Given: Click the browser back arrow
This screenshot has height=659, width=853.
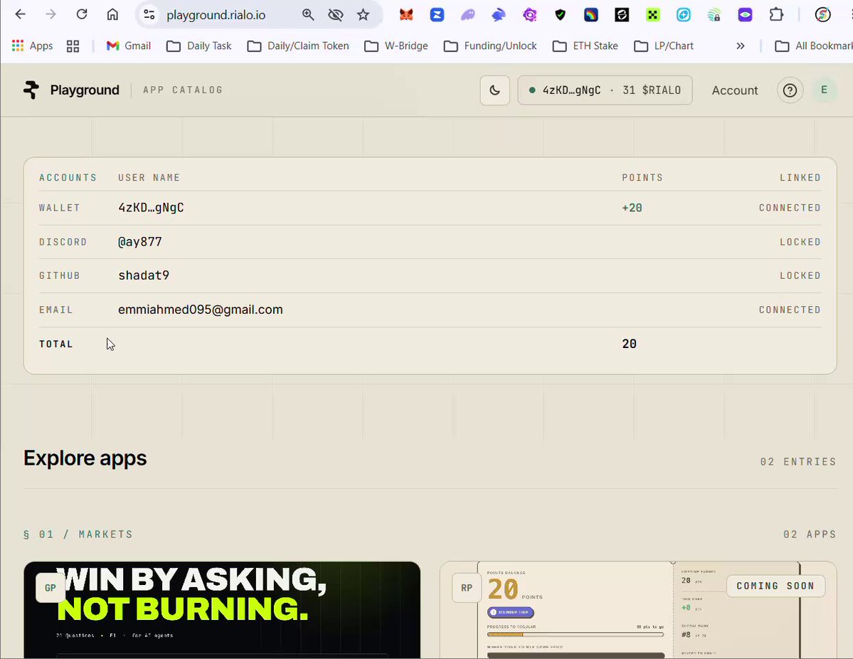Looking at the screenshot, I should point(20,14).
